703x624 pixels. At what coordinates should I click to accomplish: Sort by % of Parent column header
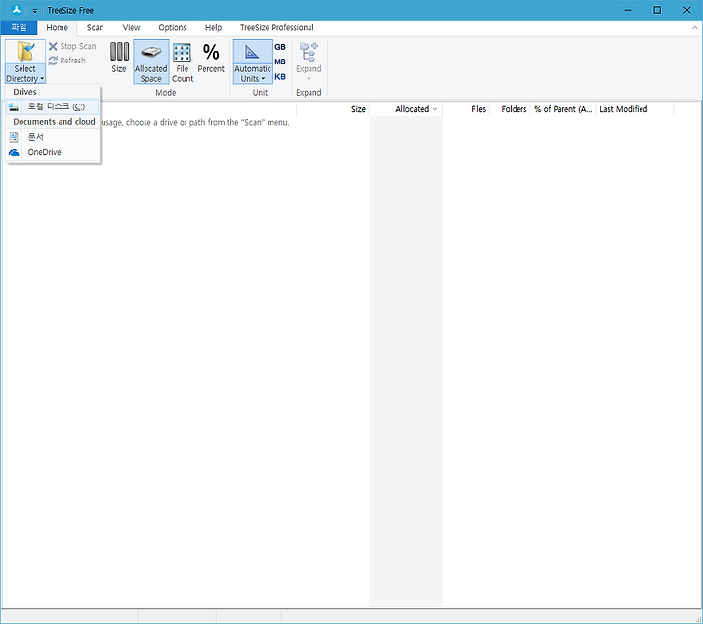point(562,109)
